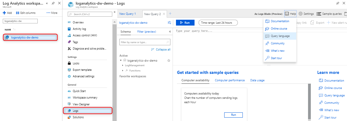Collapse the workspace list blade chevrons
This screenshot has width=347, height=121.
pyautogui.click(x=47, y=3)
